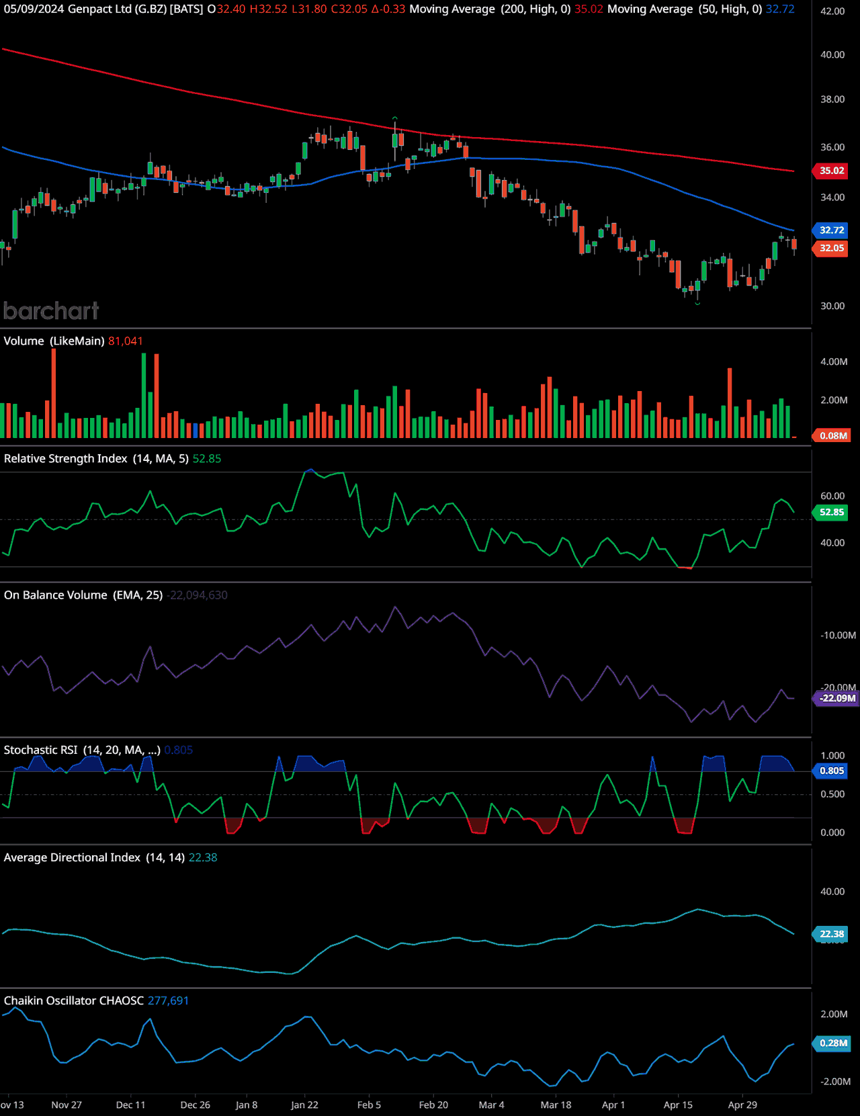The image size is (860, 1116).
Task: Click the Moving Average (200, High, 0) label
Action: [490, 9]
